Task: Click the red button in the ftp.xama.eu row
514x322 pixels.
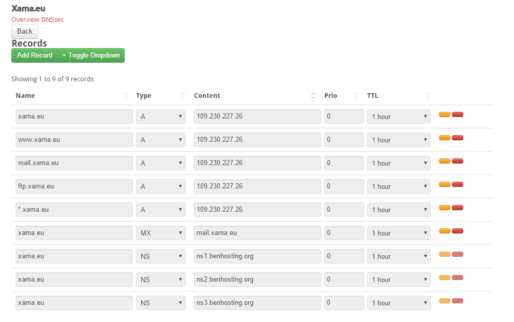Action: (x=457, y=184)
